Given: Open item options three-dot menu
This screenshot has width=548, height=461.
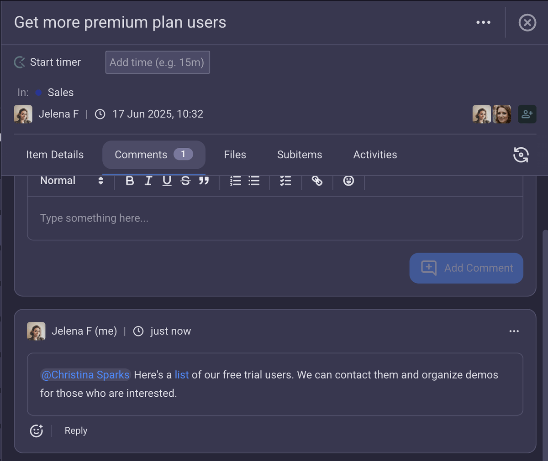Looking at the screenshot, I should point(483,22).
